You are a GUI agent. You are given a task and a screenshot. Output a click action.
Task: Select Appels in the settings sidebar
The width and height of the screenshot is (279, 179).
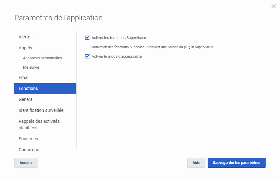point(25,48)
